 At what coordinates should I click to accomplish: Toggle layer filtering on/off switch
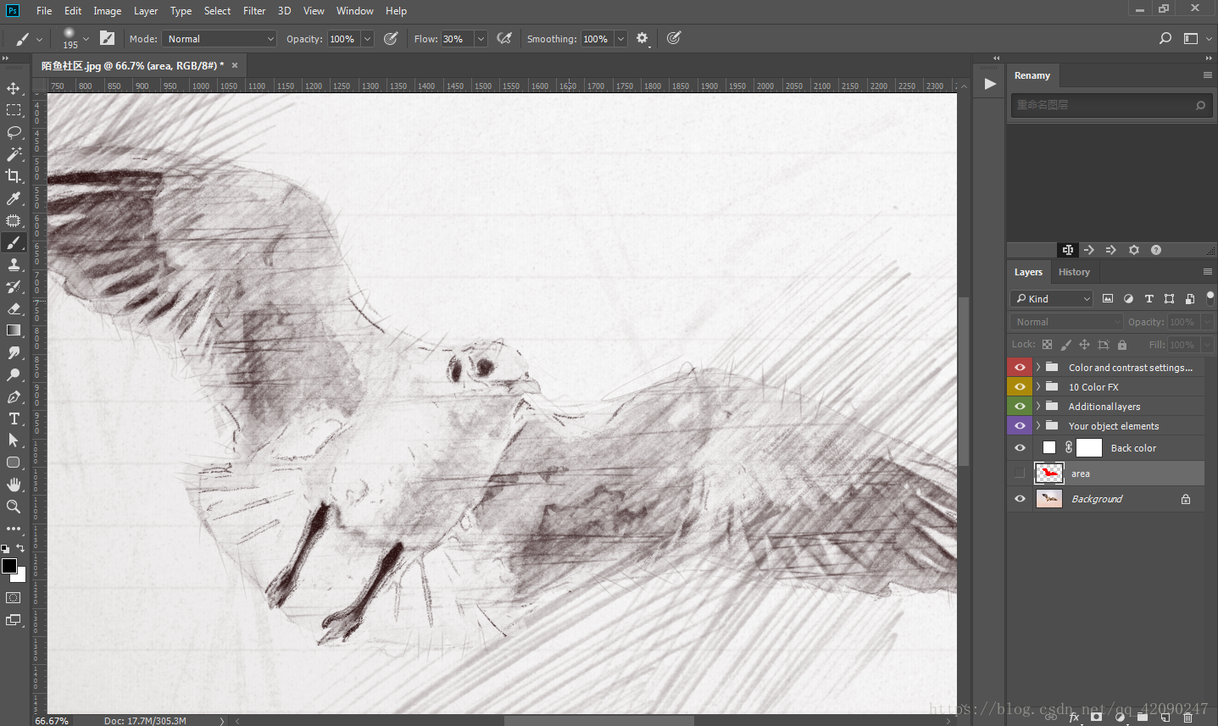tap(1210, 297)
